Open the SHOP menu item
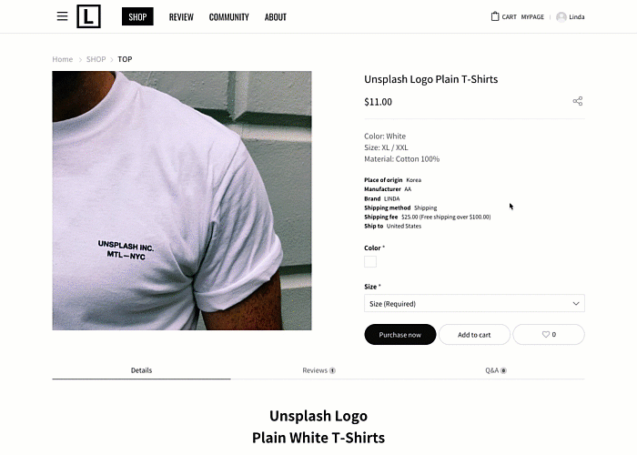The height and width of the screenshot is (455, 637). (x=137, y=16)
